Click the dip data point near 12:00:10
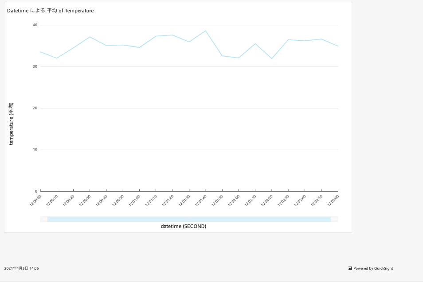Viewport: 423px width, 282px height. pyautogui.click(x=56, y=57)
